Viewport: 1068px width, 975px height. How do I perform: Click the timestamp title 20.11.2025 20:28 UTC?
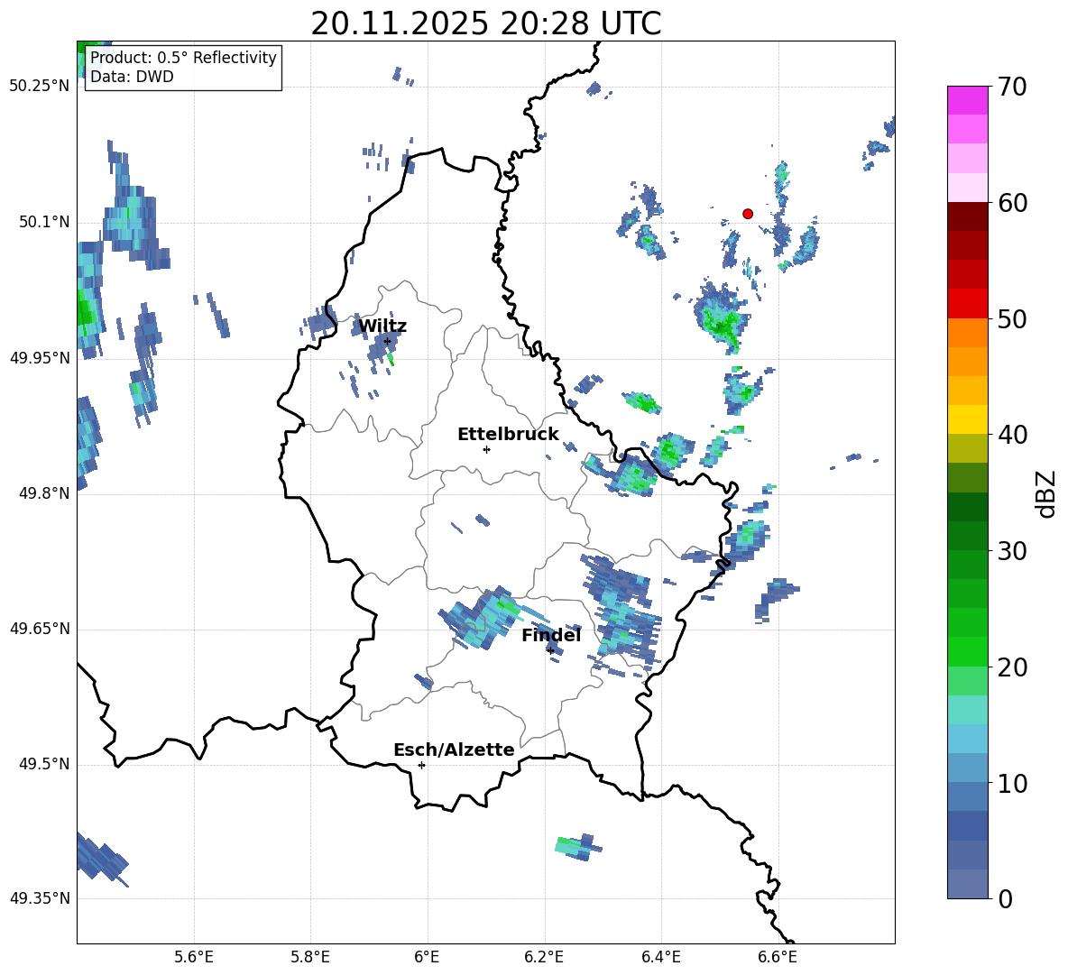coord(485,23)
